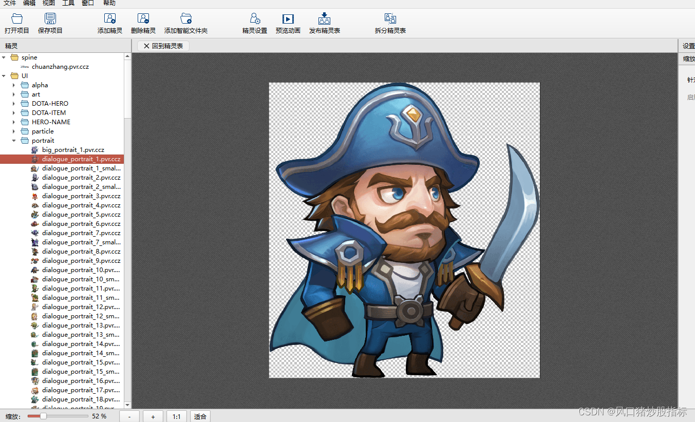This screenshot has width=695, height=422.
Task: Select dialogue_portrait_7.pvr.ccz
Action: 81,233
